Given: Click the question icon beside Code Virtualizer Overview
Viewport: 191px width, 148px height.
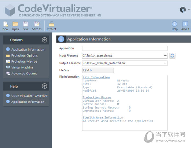Looking at the screenshot, I should point(8,95).
